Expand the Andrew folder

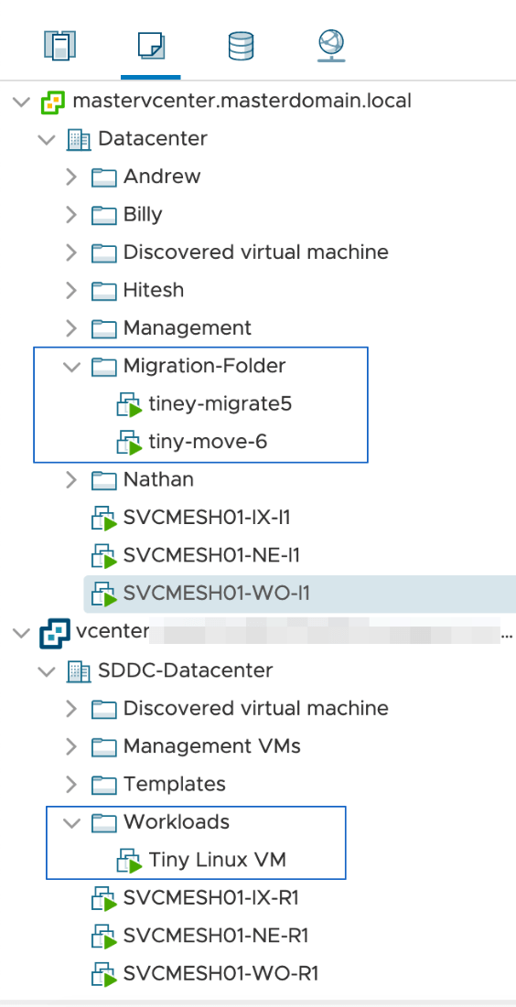tap(71, 177)
